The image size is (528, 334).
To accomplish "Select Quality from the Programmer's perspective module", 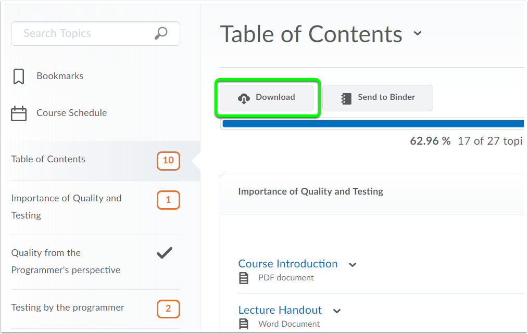I will 66,261.
